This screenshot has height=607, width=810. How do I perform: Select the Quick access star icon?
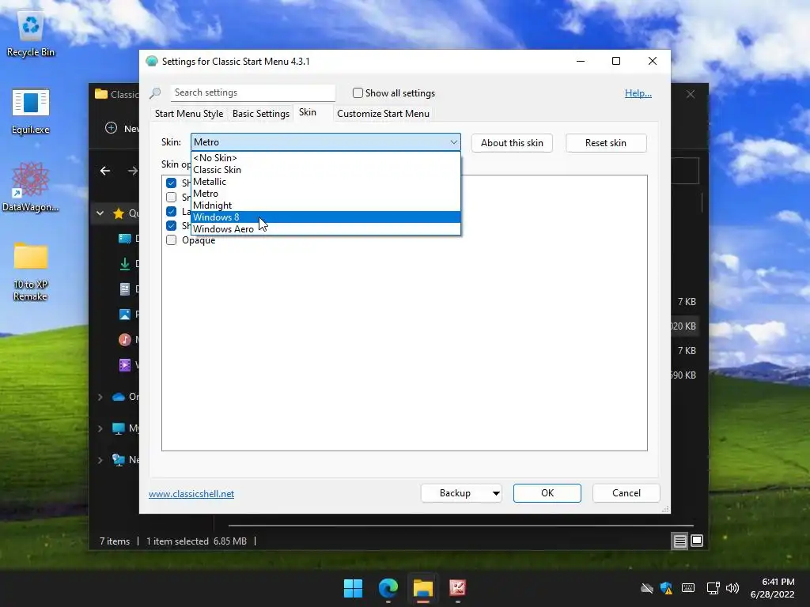pyautogui.click(x=119, y=213)
